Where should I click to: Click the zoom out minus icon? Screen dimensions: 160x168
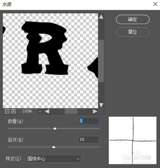click(7, 111)
